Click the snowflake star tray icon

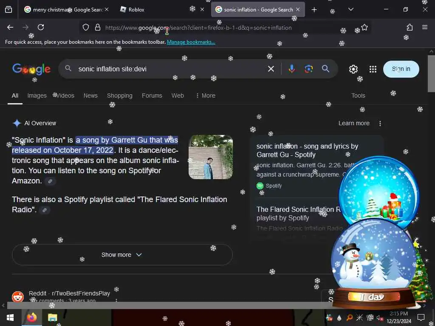359,318
